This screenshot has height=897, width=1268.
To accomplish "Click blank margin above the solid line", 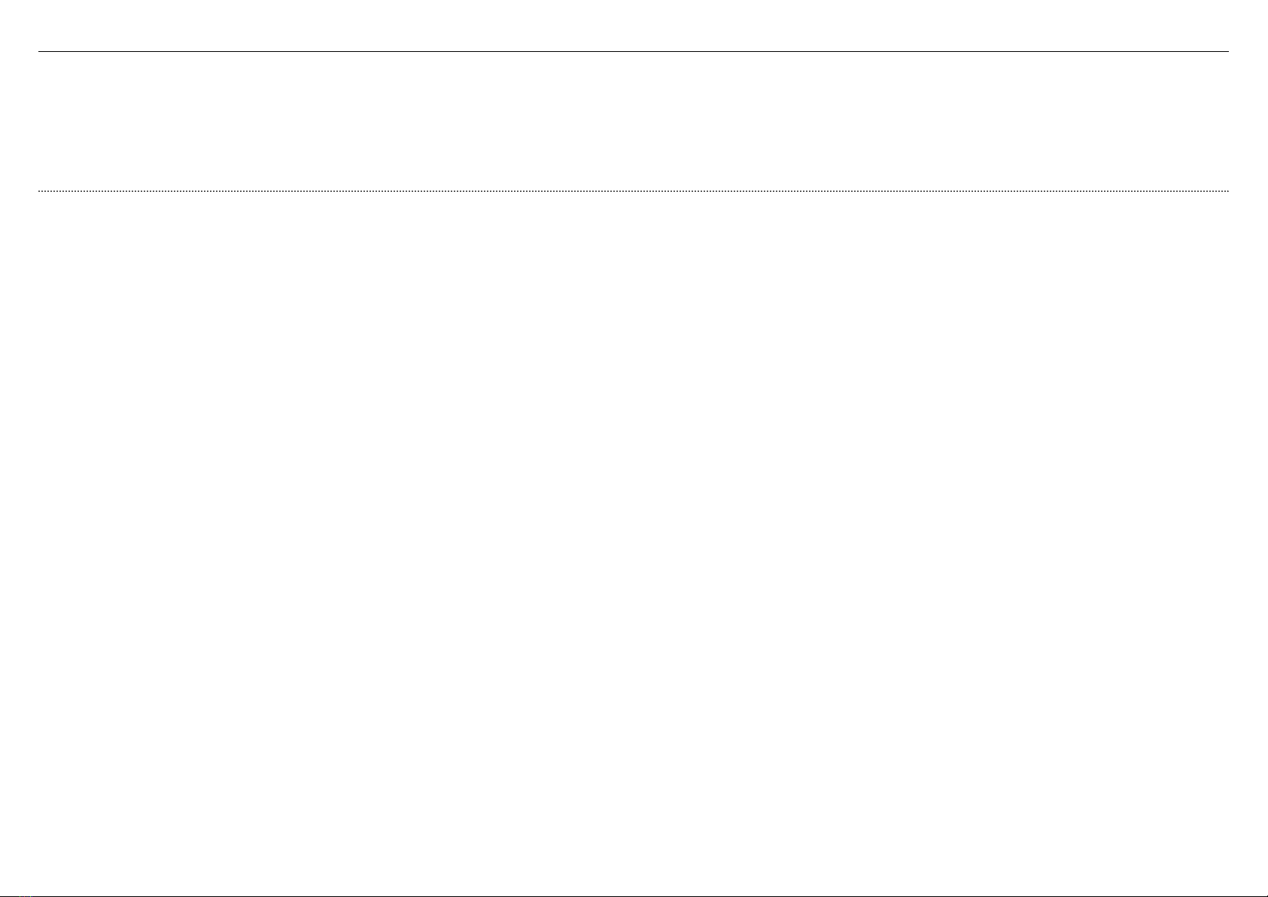I will [634, 25].
